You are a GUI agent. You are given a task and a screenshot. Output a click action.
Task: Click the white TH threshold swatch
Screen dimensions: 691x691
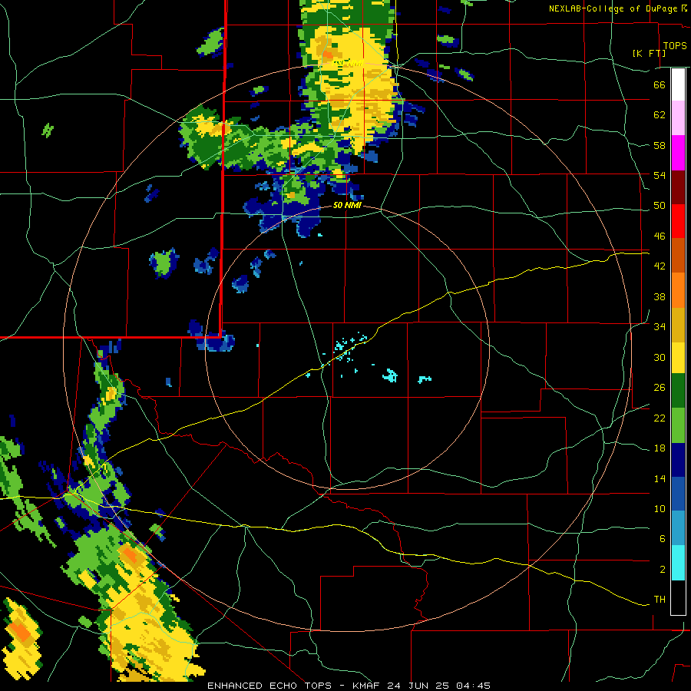point(678,597)
